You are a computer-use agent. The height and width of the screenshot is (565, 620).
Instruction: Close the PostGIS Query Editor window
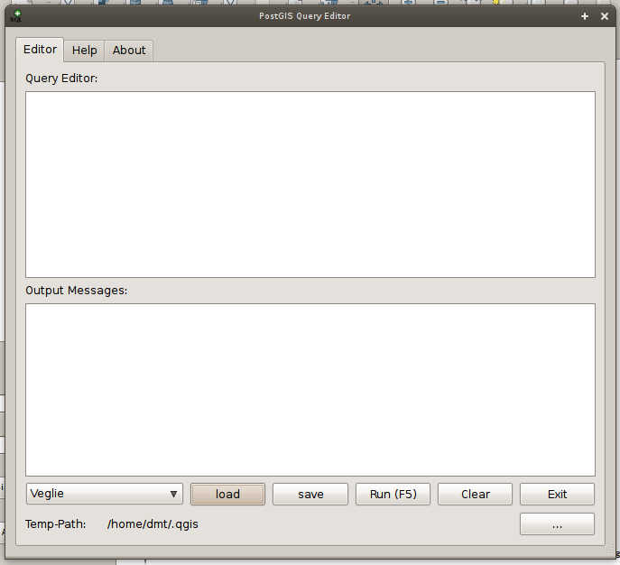point(605,16)
